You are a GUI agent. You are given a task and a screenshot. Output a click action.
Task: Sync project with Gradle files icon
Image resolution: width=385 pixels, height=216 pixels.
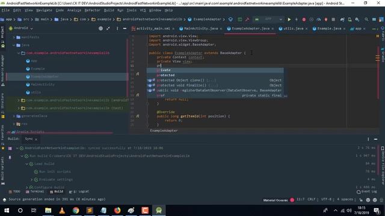(342, 19)
